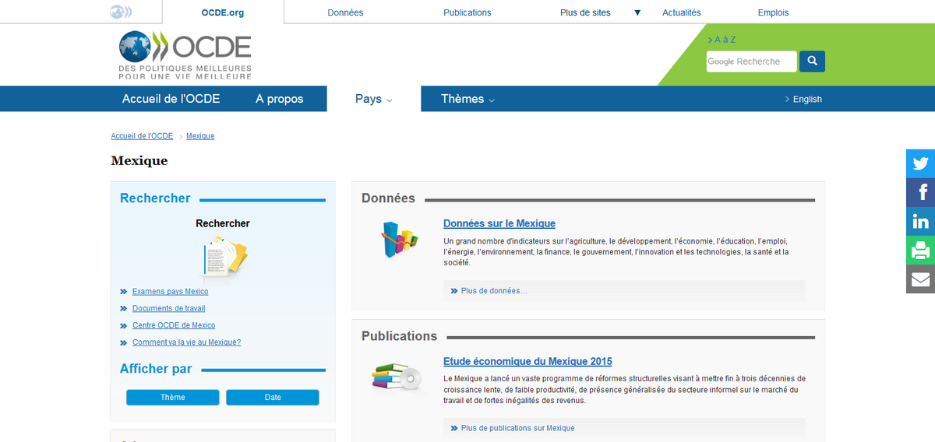This screenshot has height=442, width=935.
Task: Click breadcrumb Mexique link
Action: coord(200,136)
